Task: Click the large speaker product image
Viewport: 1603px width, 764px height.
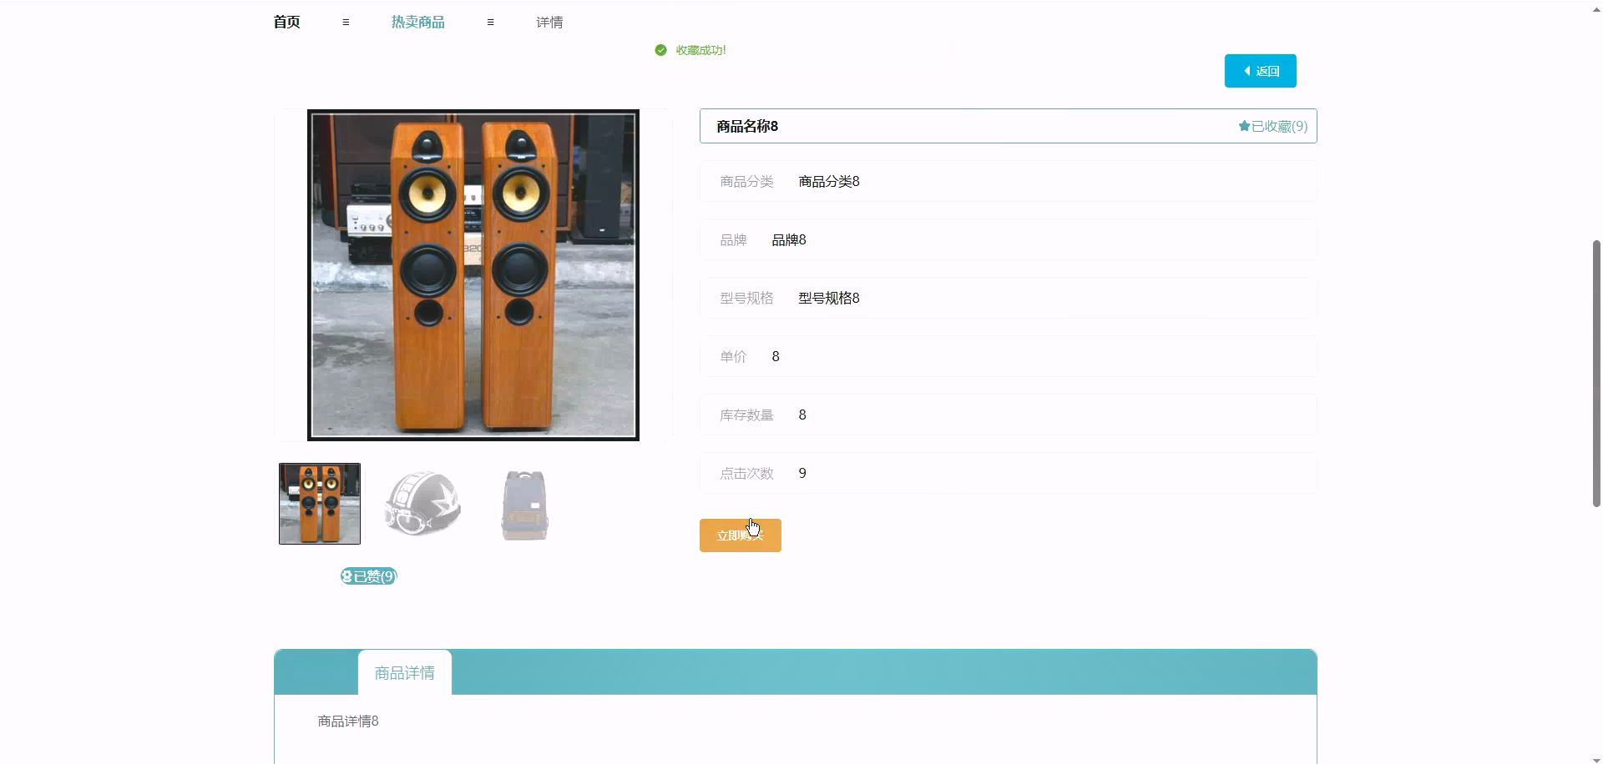Action: tap(473, 275)
